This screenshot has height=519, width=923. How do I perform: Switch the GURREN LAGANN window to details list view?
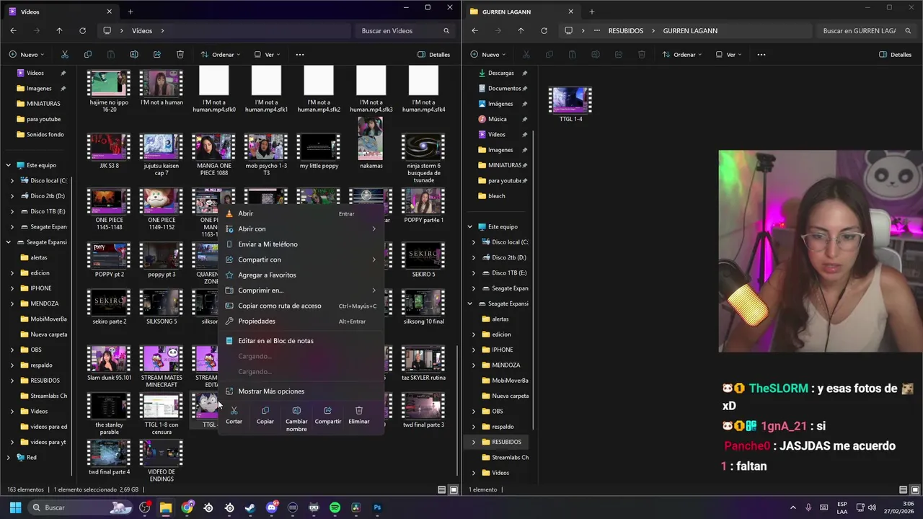pos(904,490)
